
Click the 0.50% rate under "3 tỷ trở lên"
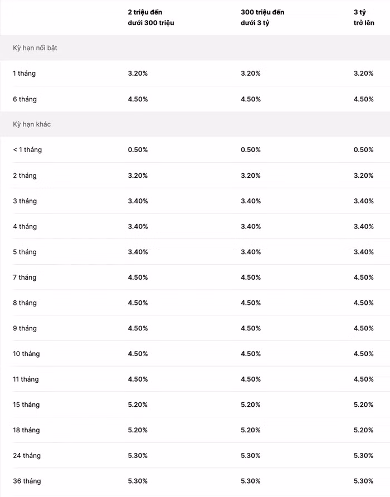click(363, 150)
